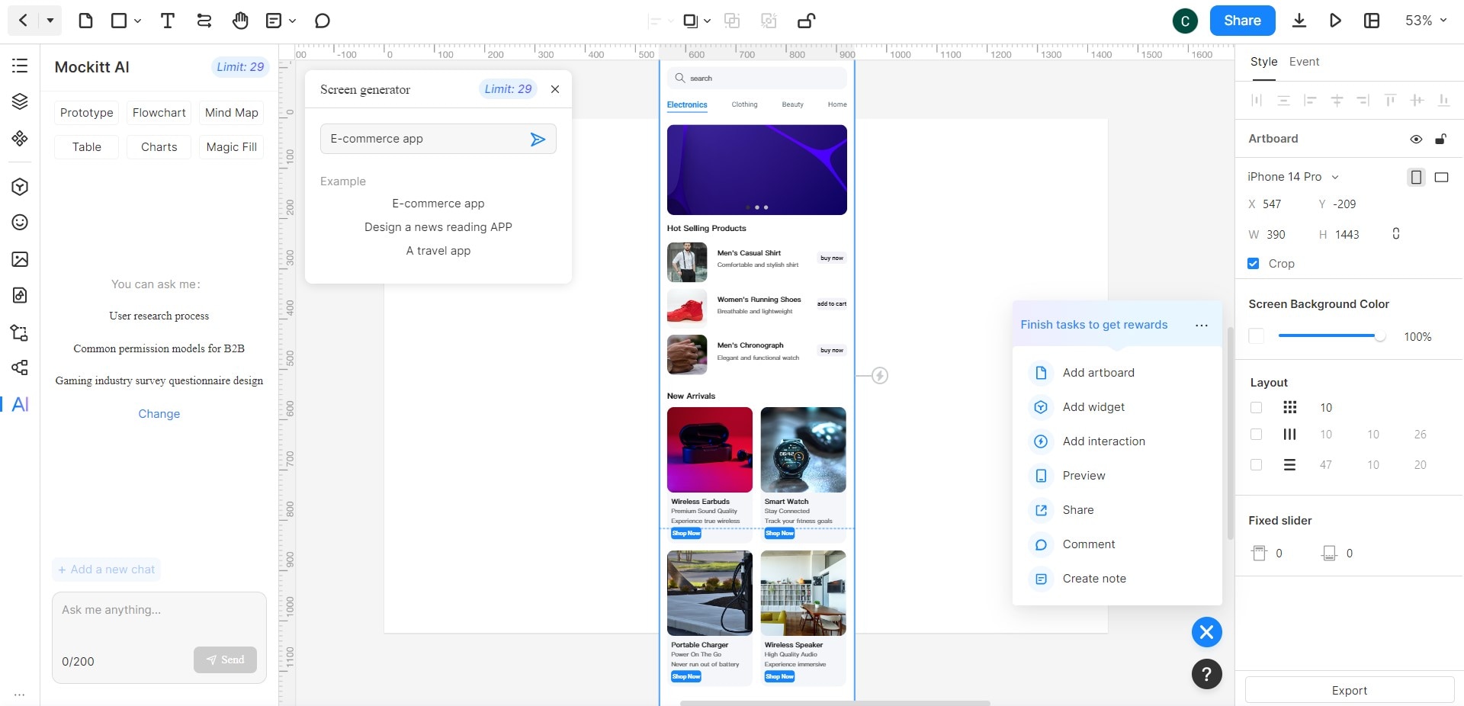Image resolution: width=1464 pixels, height=706 pixels.
Task: Open the emoji icons library
Action: [20, 222]
